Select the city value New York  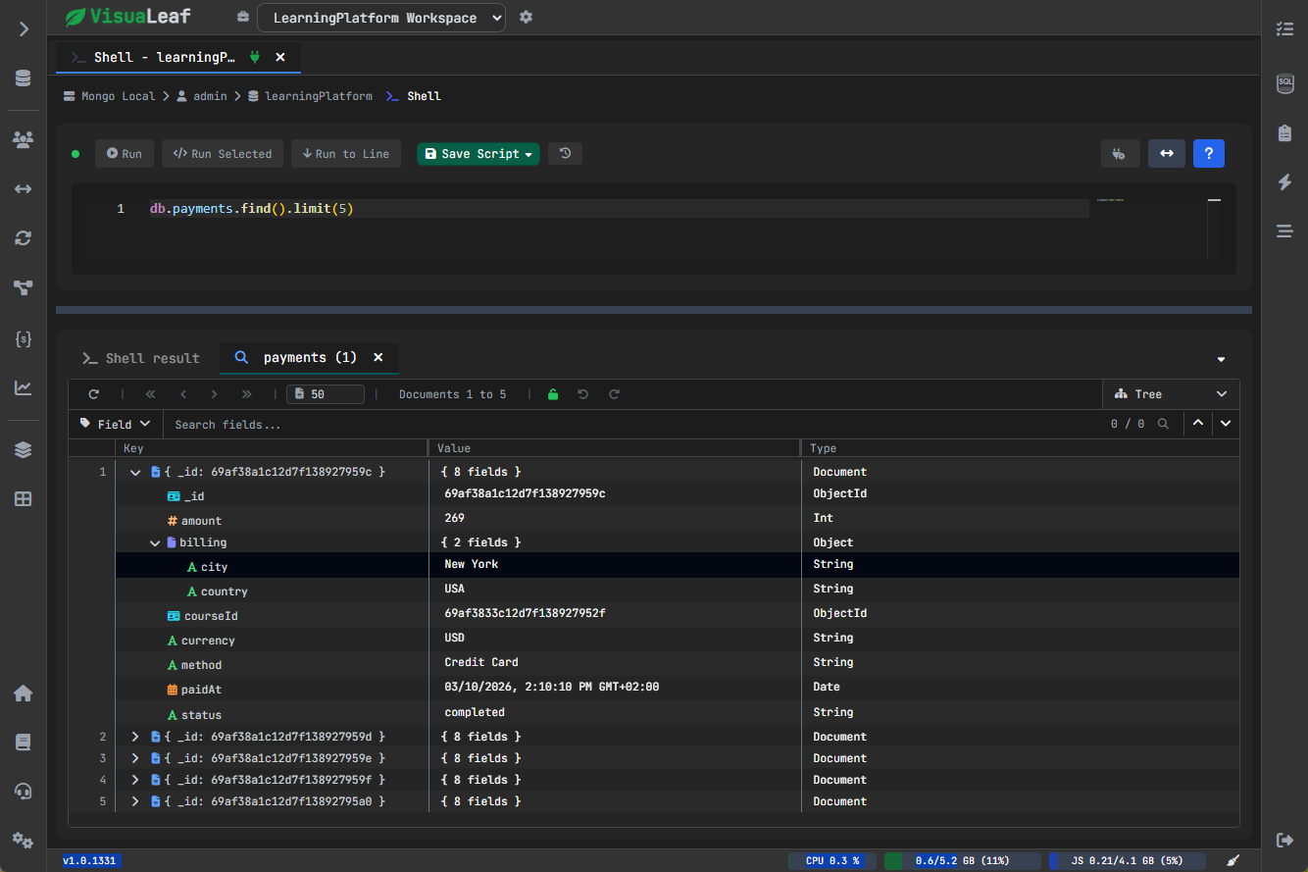tap(472, 564)
